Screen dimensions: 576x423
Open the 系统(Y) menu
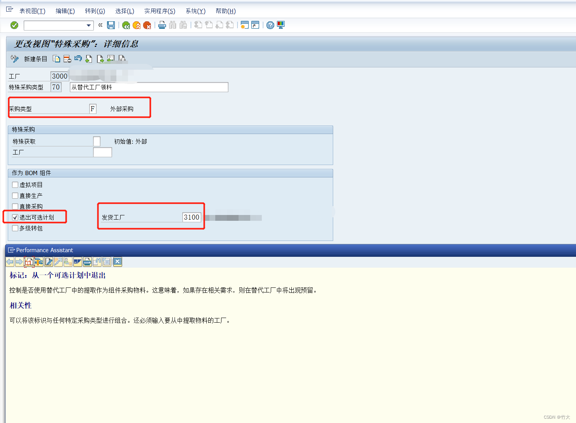(195, 11)
